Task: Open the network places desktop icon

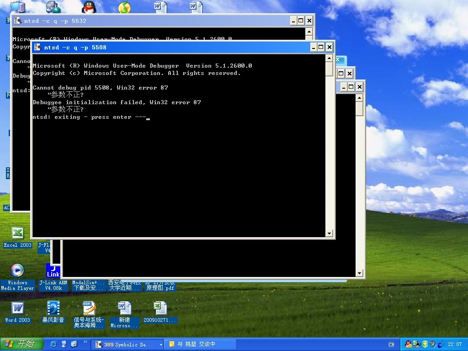Action: pyautogui.click(x=53, y=7)
